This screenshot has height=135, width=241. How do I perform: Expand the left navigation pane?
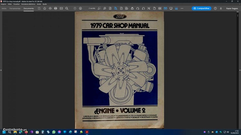(x=1, y=70)
